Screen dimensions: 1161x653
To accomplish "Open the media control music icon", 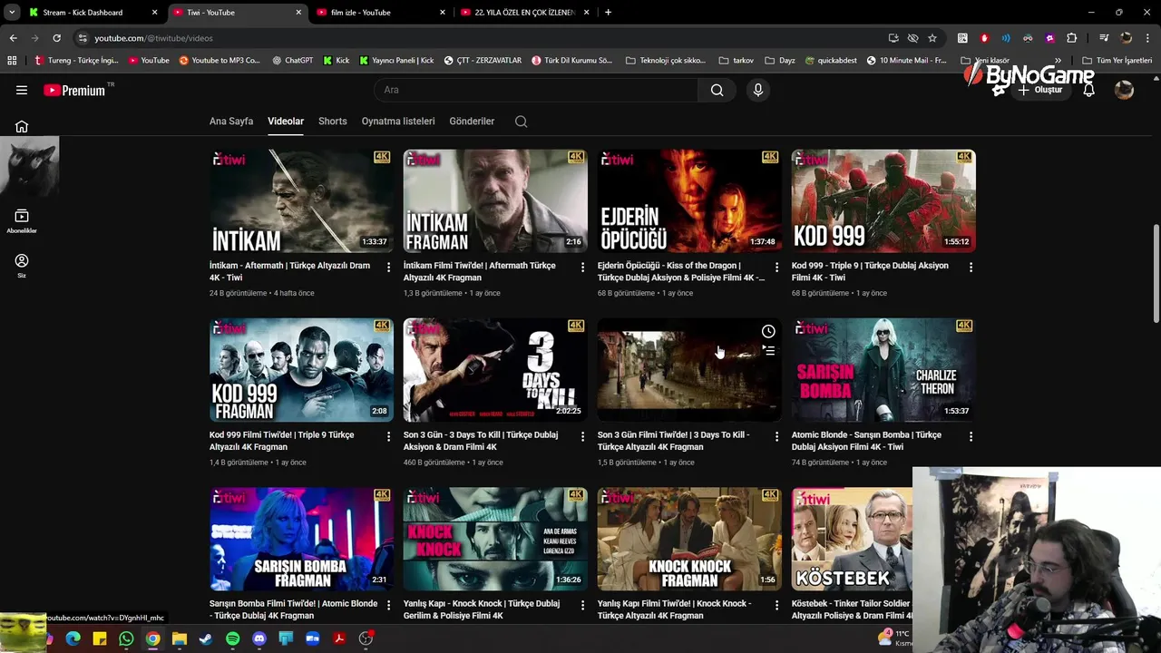I will (1104, 38).
